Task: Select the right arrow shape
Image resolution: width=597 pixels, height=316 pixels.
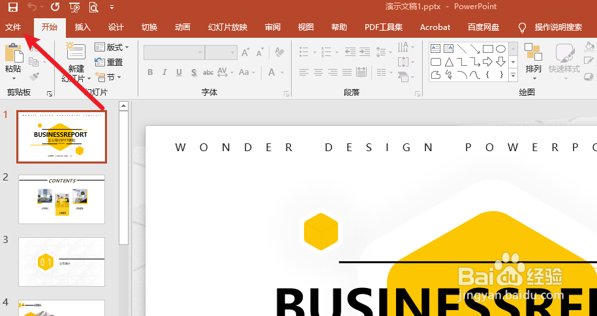Action: coord(488,62)
